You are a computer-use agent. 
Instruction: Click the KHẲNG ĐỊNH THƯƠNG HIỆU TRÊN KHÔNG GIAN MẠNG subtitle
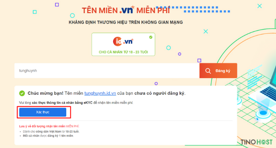point(126,22)
